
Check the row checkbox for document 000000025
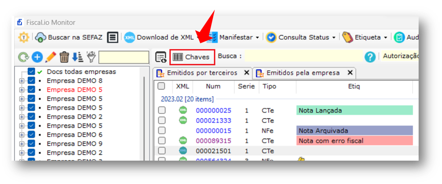(x=161, y=110)
